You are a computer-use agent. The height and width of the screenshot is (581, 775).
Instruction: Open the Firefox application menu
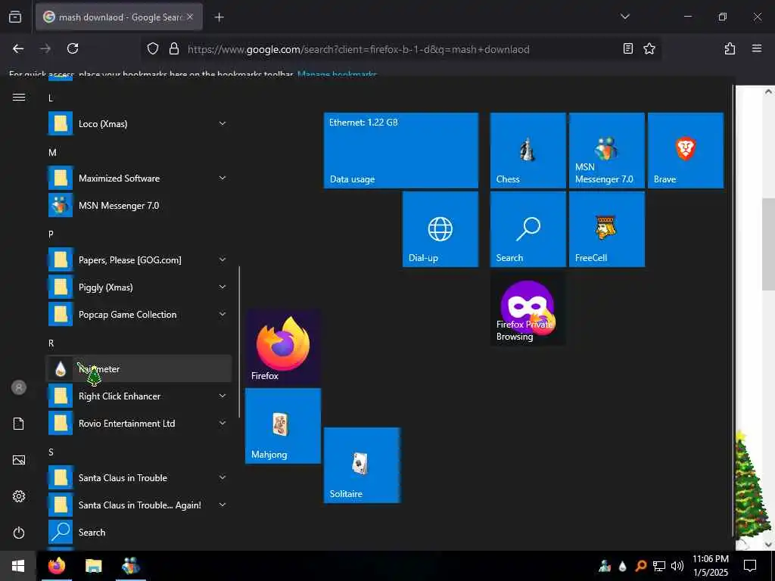click(757, 48)
